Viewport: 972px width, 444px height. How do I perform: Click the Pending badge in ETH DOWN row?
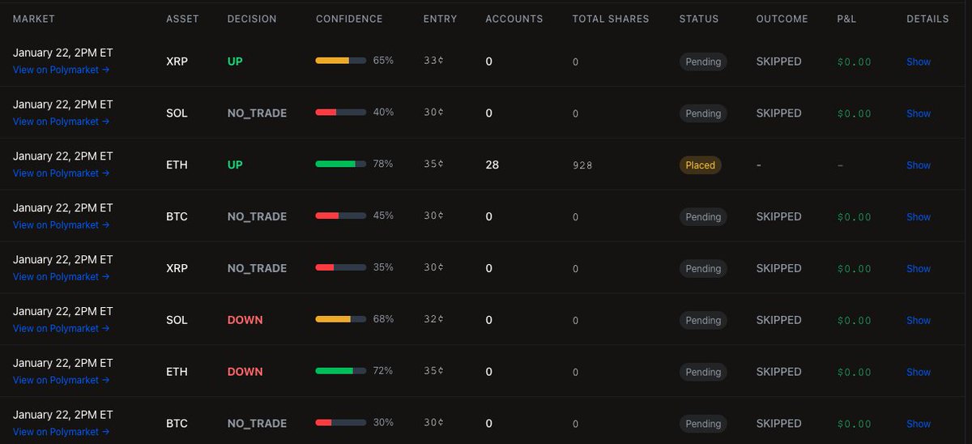pyautogui.click(x=703, y=373)
